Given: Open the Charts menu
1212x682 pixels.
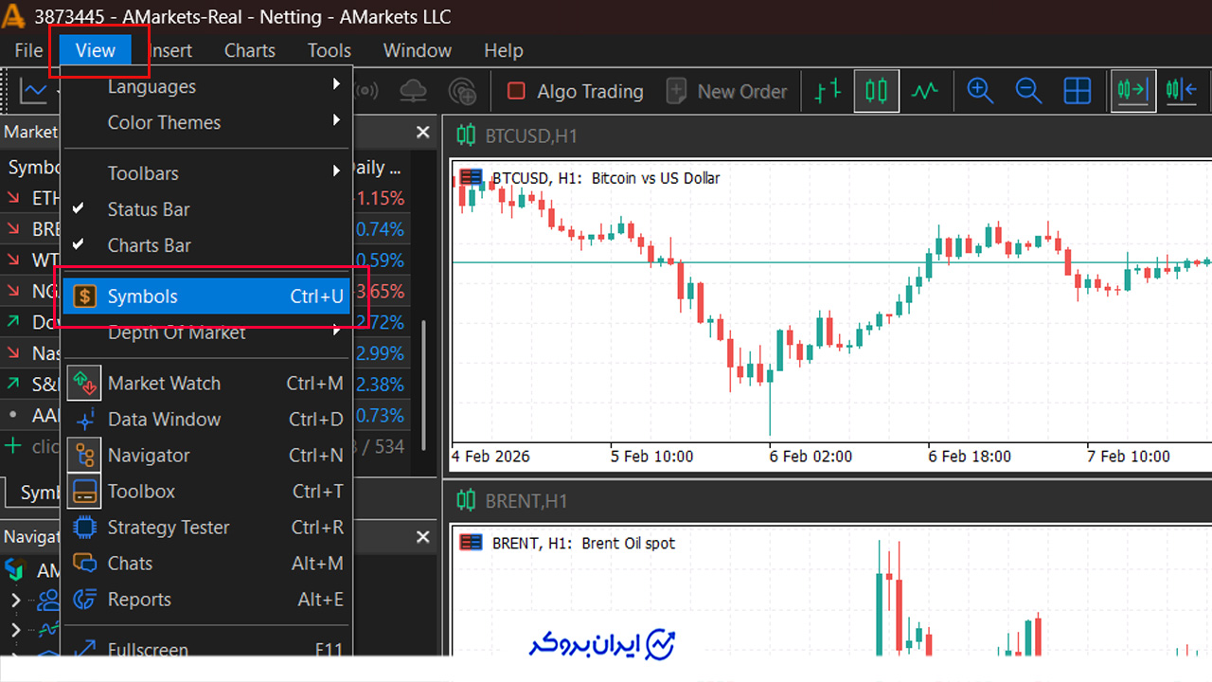Looking at the screenshot, I should click(250, 50).
